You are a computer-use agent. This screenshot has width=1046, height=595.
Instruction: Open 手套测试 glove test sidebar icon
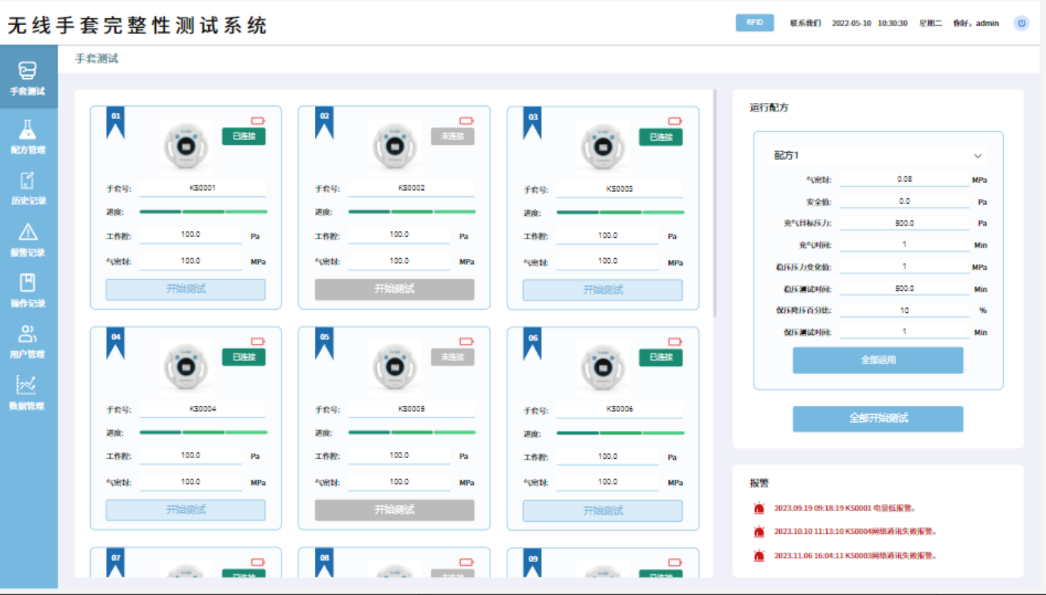click(27, 71)
